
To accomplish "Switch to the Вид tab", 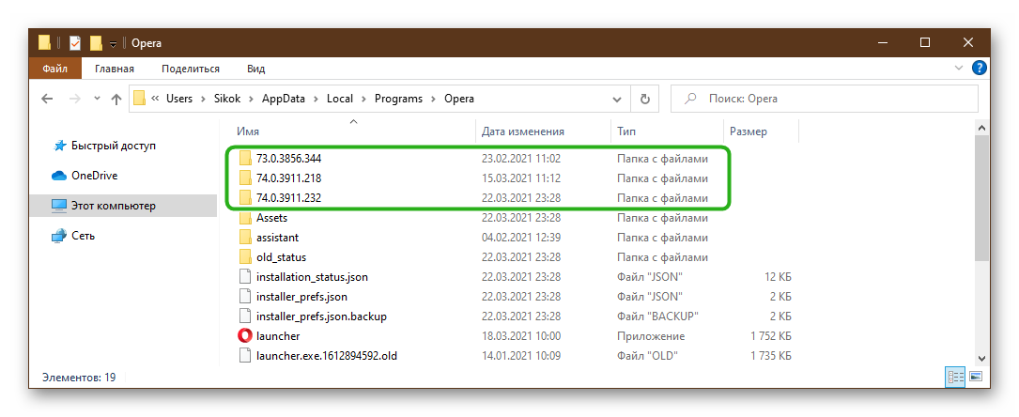I will tap(256, 69).
